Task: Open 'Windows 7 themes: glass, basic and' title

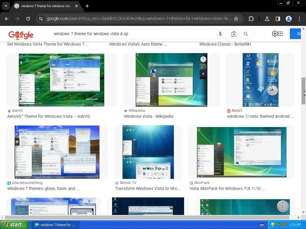Action: pos(43,188)
